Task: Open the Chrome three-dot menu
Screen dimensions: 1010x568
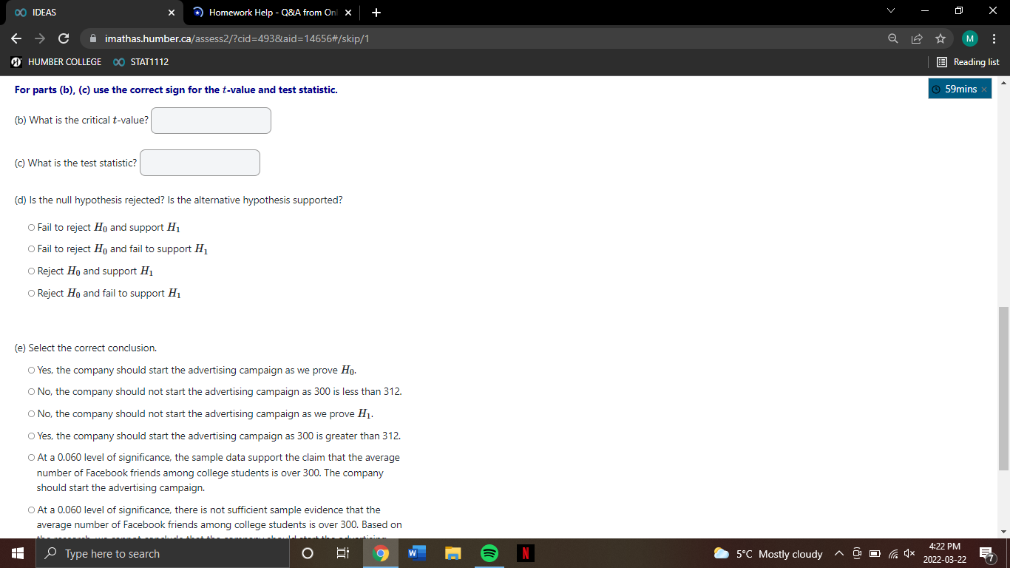Action: click(x=996, y=38)
